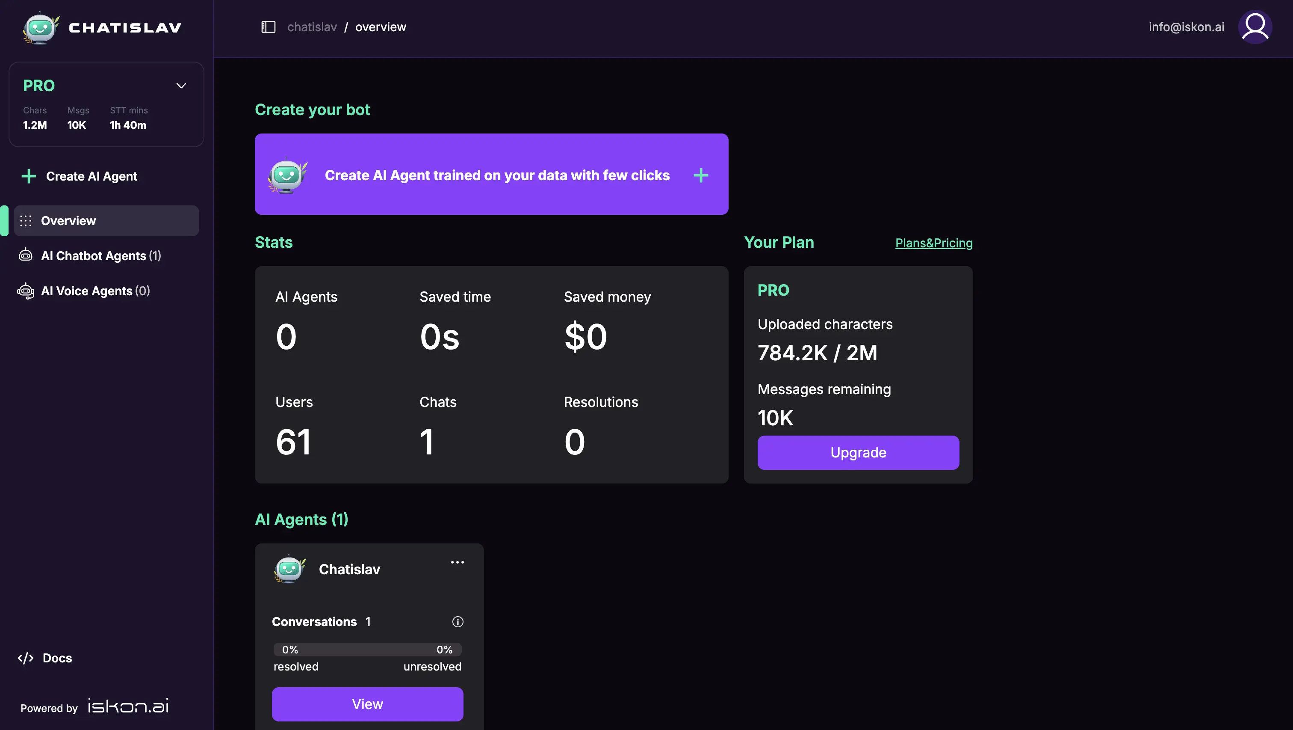1293x730 pixels.
Task: Click the Users count 61
Action: 293,442
